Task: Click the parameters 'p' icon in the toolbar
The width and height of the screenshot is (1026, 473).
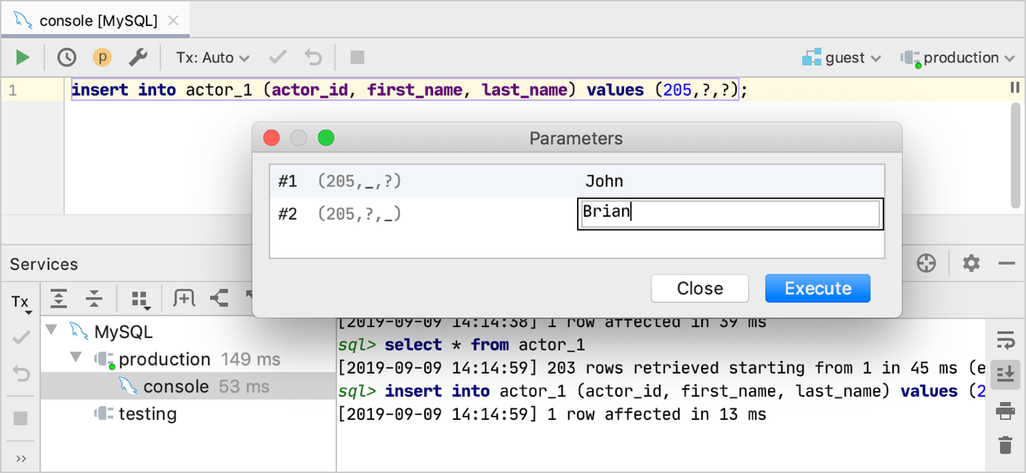Action: click(x=102, y=57)
